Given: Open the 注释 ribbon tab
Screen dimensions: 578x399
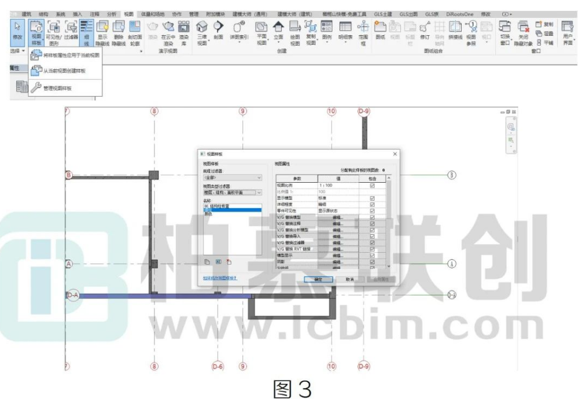Looking at the screenshot, I should point(95,14).
